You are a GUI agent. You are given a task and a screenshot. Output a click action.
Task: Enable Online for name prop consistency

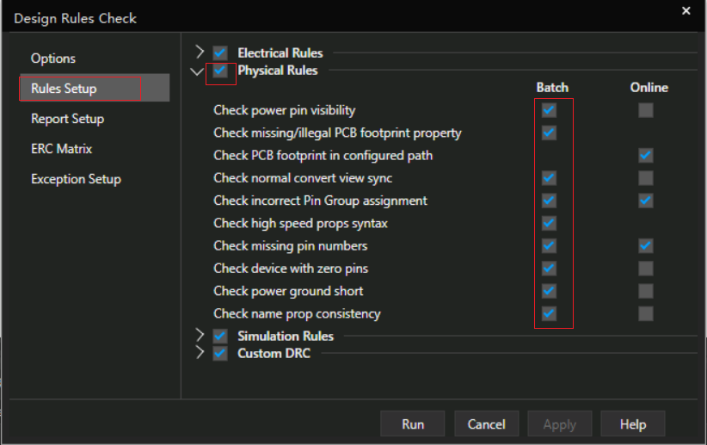point(646,313)
